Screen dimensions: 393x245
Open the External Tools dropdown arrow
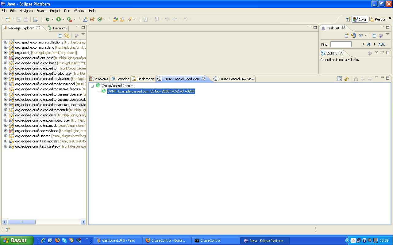coord(75,19)
